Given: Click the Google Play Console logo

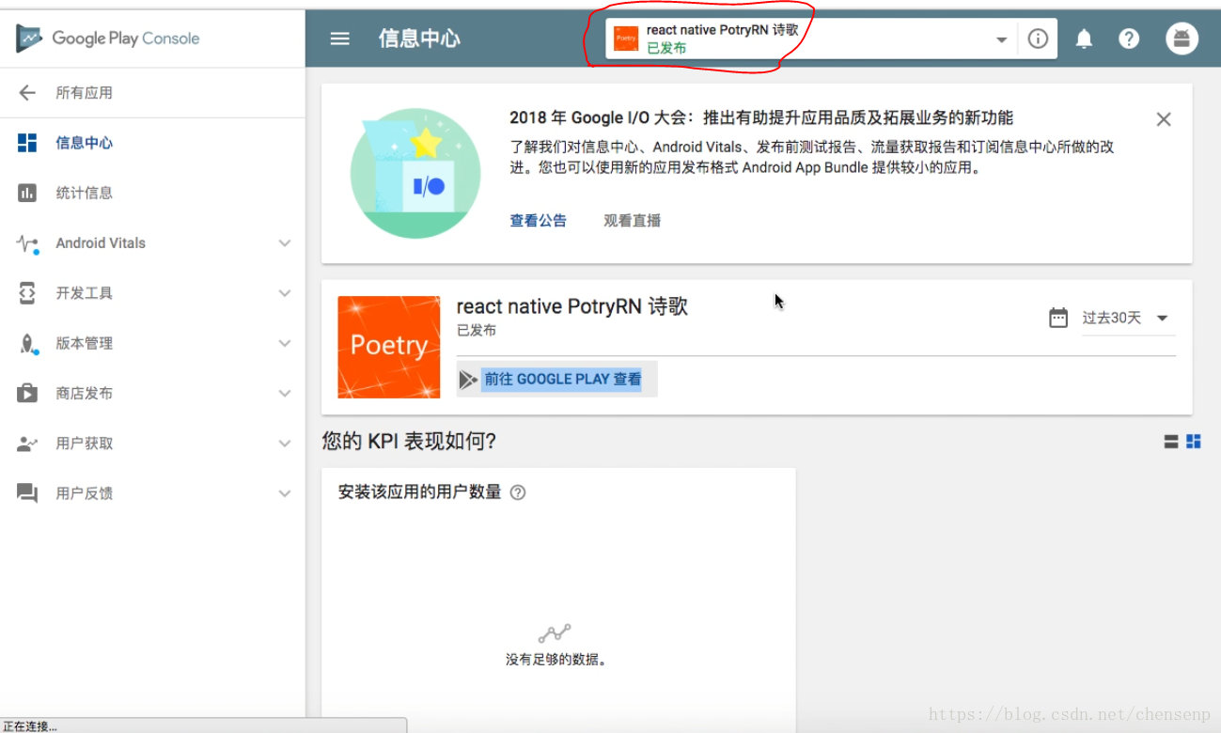Looking at the screenshot, I should (x=107, y=39).
